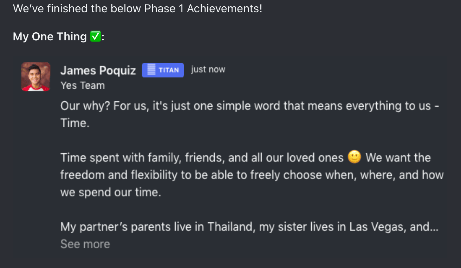Click the 'Our why?' opening sentence
The height and width of the screenshot is (268, 461).
[250, 106]
